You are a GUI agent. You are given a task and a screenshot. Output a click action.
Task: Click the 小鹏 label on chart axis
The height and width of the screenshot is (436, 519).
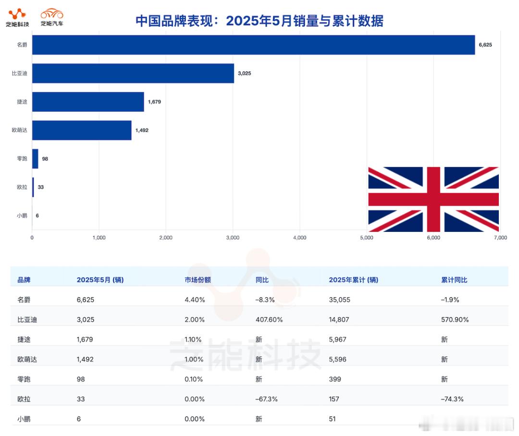(x=22, y=215)
